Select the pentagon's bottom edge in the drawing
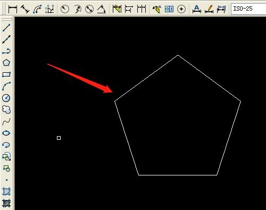This screenshot has width=266, height=210. pos(178,175)
